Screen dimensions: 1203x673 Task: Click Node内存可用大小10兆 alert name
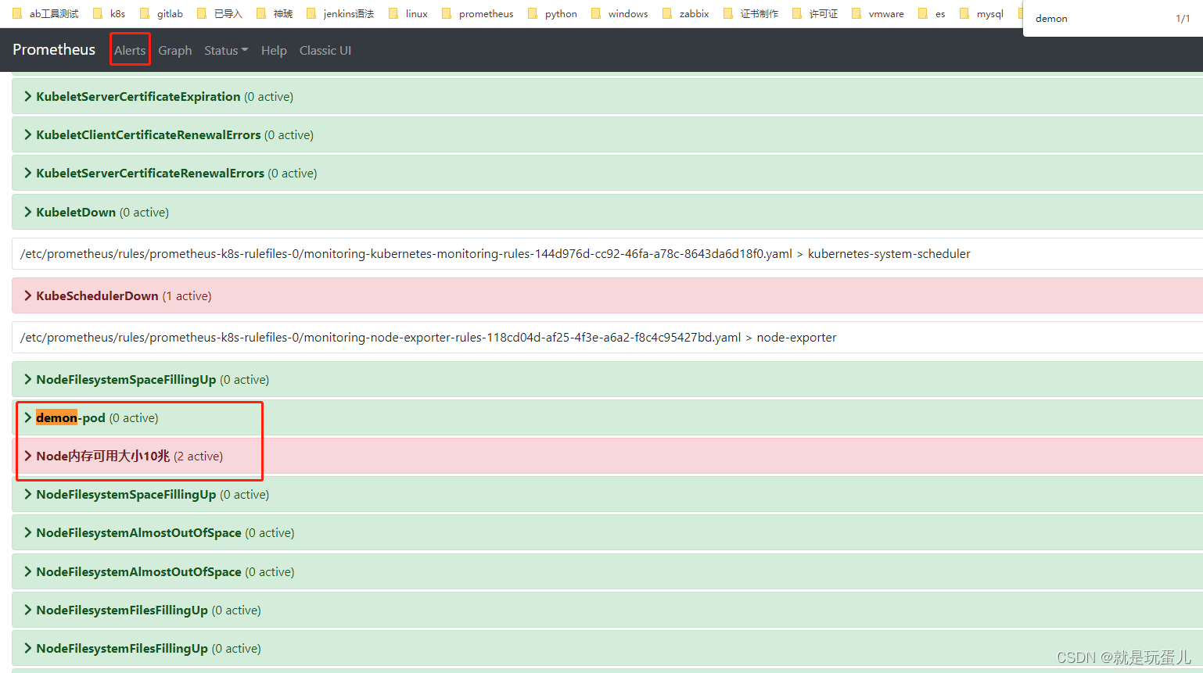click(x=102, y=456)
